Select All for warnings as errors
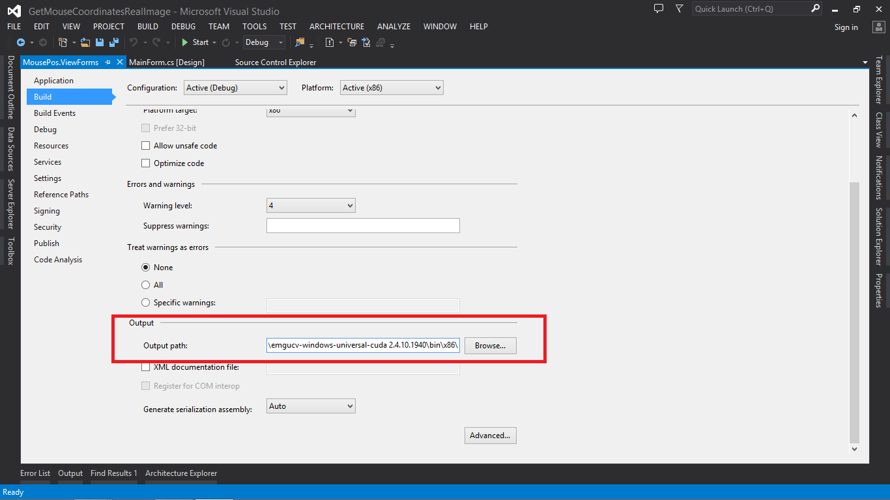Screen dimensions: 890x500 (146, 285)
